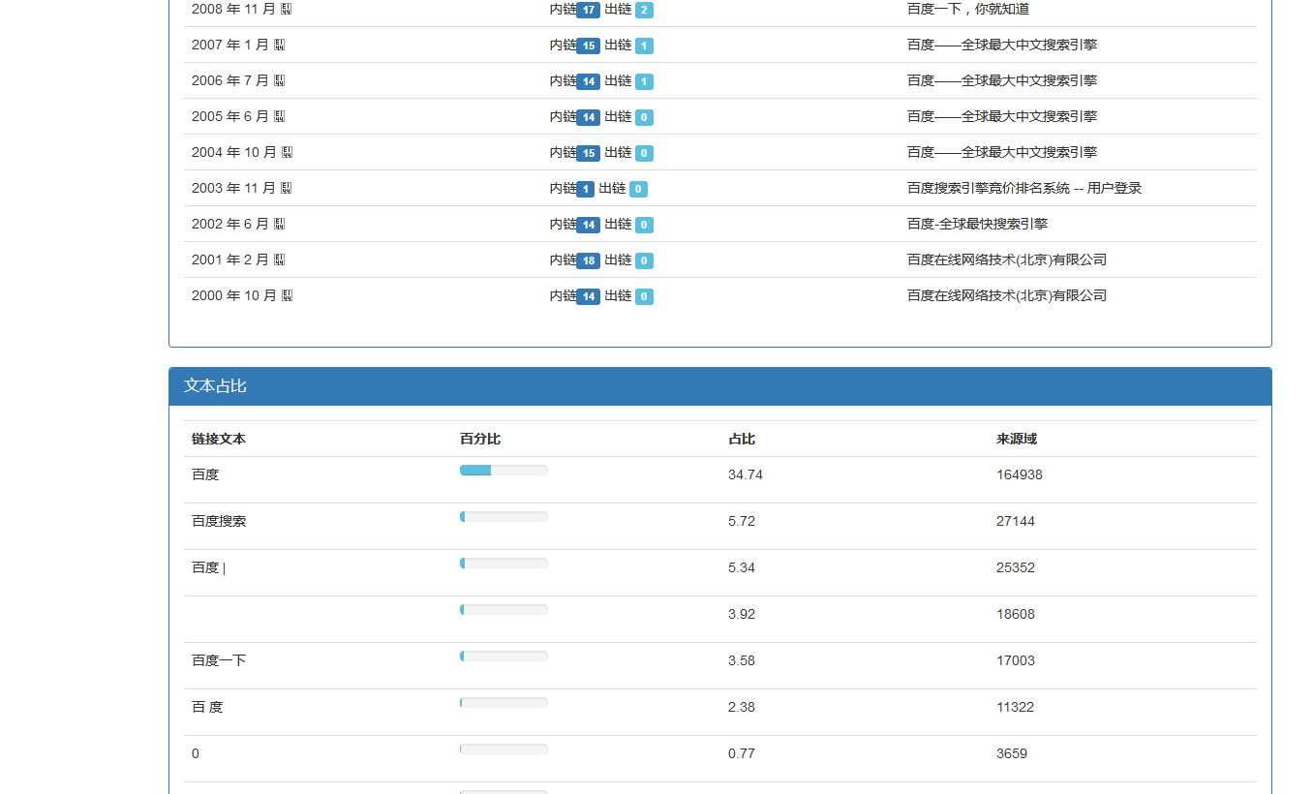The height and width of the screenshot is (794, 1313).
Task: Click the 出链 badge 0 in the 2000 row
Action: 644,296
